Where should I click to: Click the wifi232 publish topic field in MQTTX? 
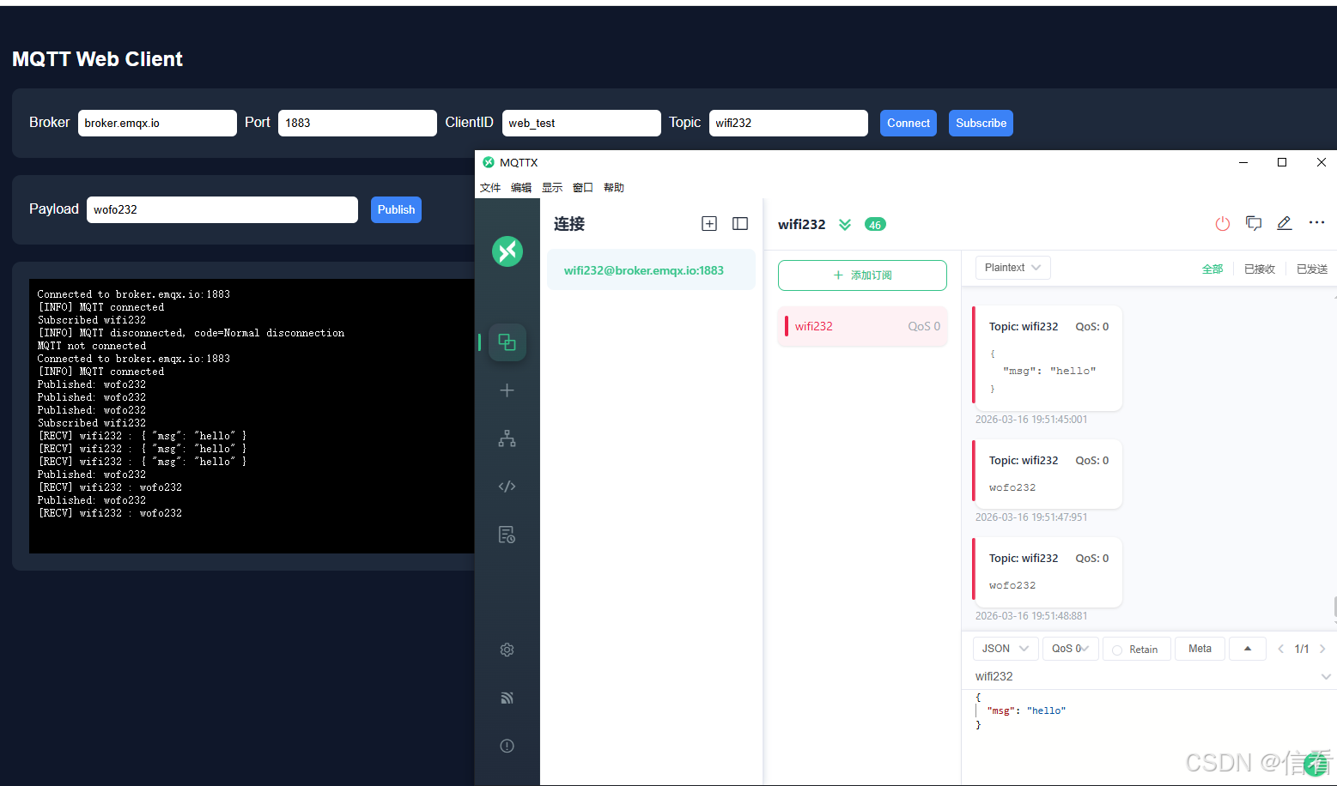click(x=1142, y=677)
